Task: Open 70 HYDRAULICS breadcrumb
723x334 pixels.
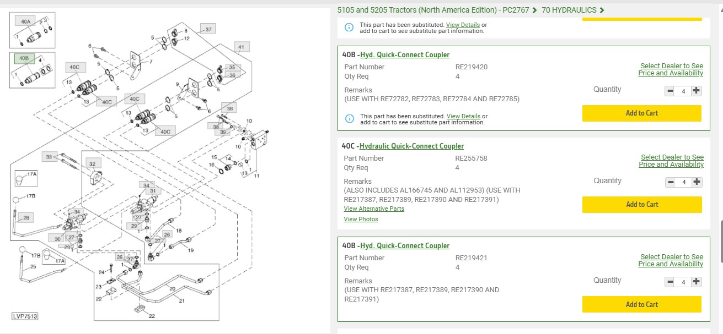Action: (x=569, y=10)
